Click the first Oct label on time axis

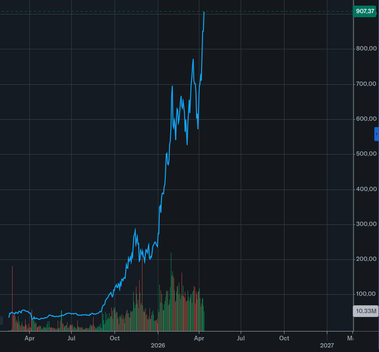click(115, 338)
